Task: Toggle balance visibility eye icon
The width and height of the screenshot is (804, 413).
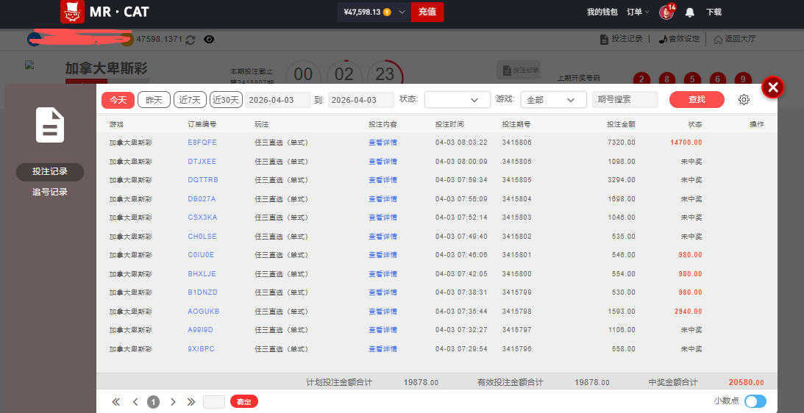Action: coord(209,39)
